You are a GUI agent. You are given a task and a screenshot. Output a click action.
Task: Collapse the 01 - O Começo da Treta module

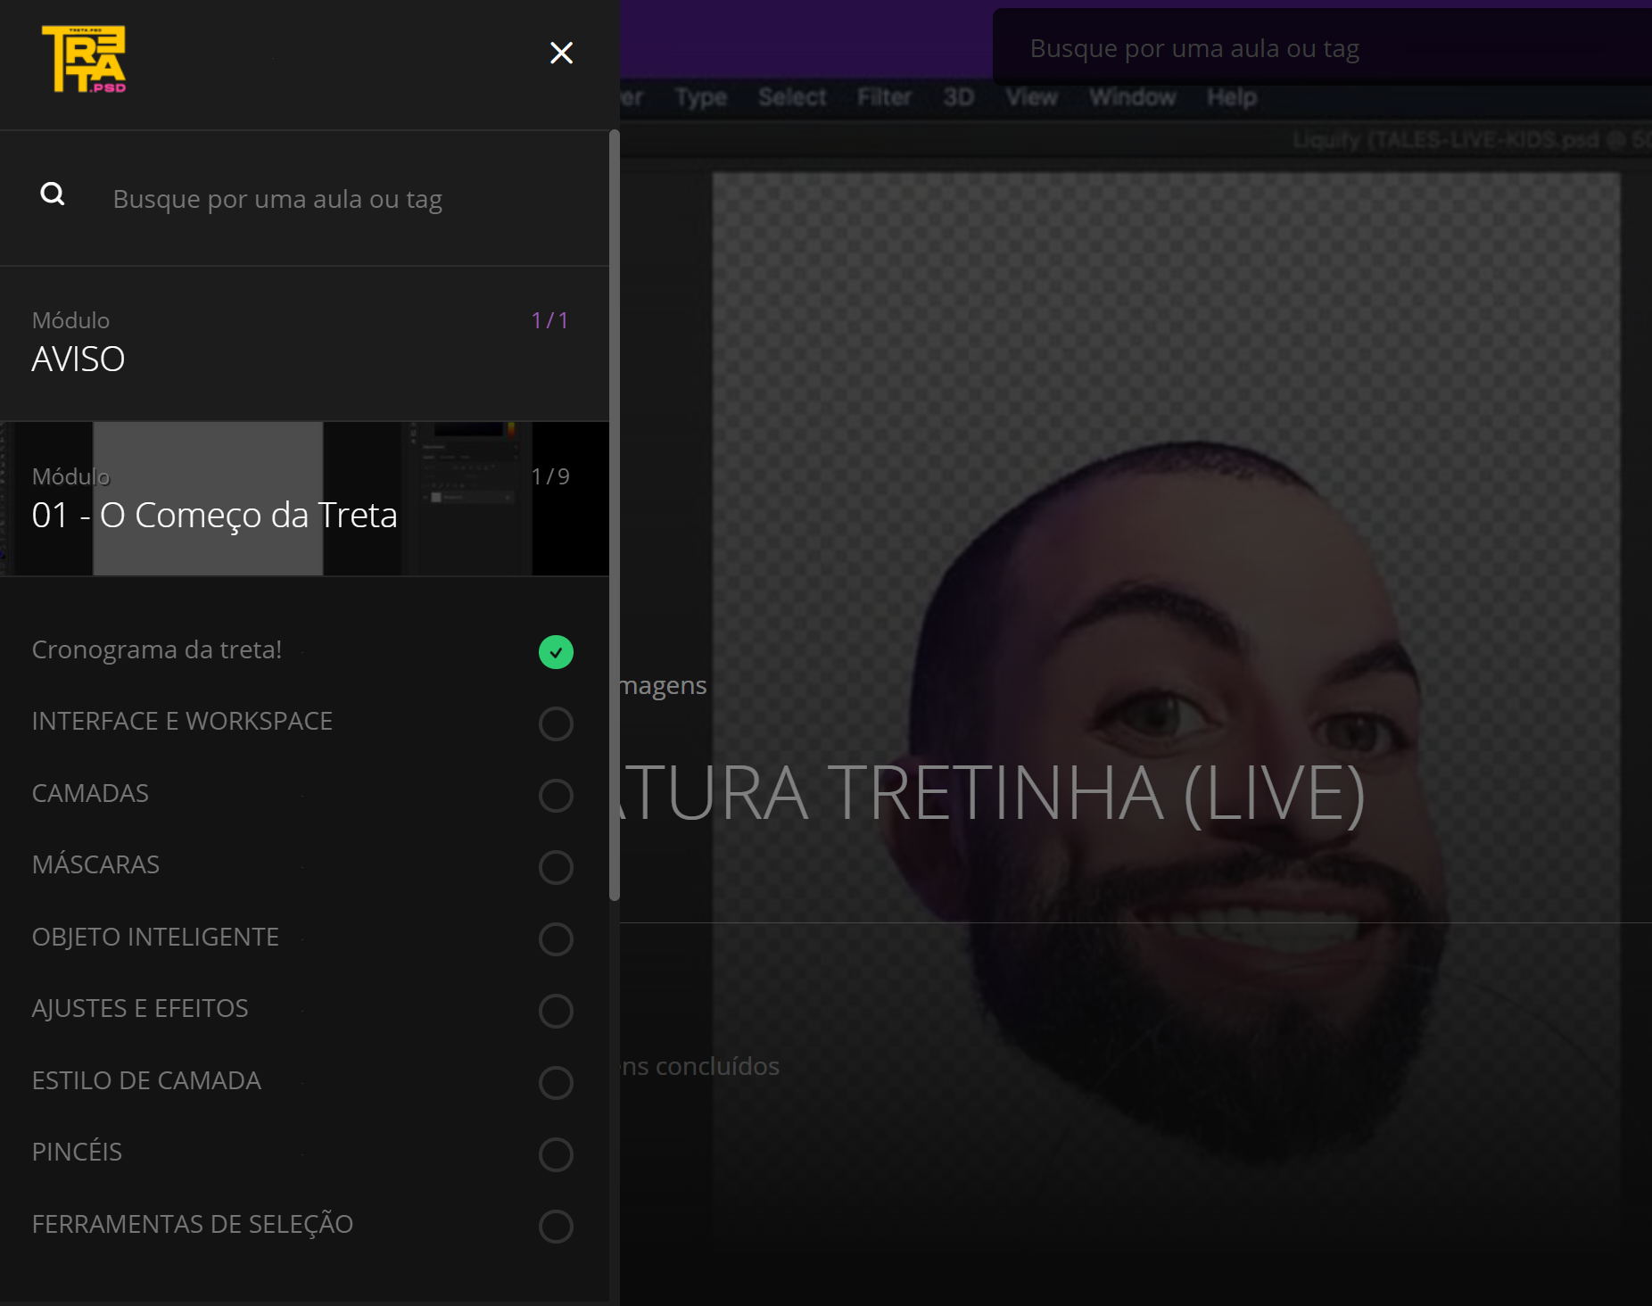(x=303, y=499)
